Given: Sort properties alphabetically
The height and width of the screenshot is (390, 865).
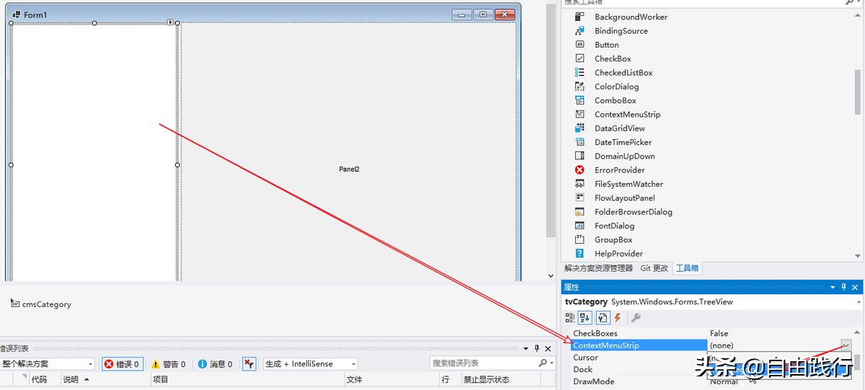Looking at the screenshot, I should tap(585, 317).
